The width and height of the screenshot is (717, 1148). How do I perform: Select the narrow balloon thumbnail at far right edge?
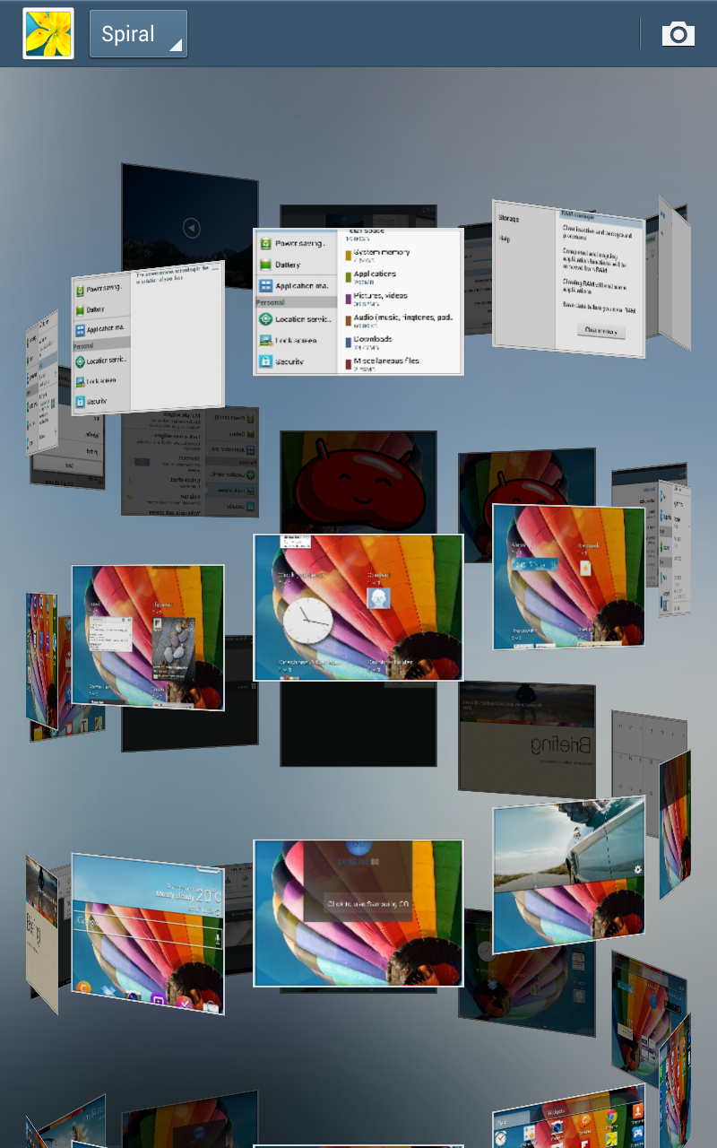pos(675,823)
